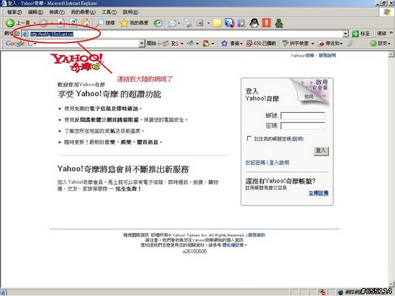Viewport: 395px width, 296px height.
Task: Open the 工具 menu
Action: pos(109,12)
